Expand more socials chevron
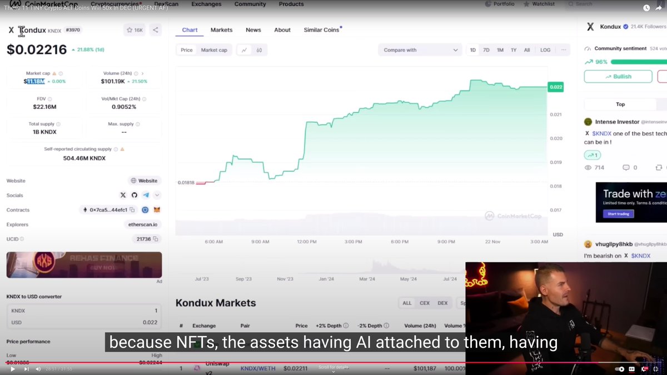667x375 pixels. tap(157, 195)
